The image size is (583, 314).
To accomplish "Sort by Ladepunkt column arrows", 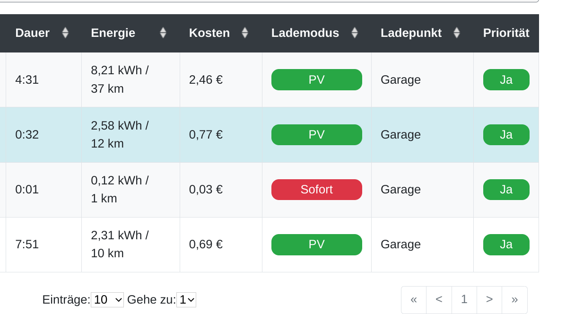I will (457, 33).
